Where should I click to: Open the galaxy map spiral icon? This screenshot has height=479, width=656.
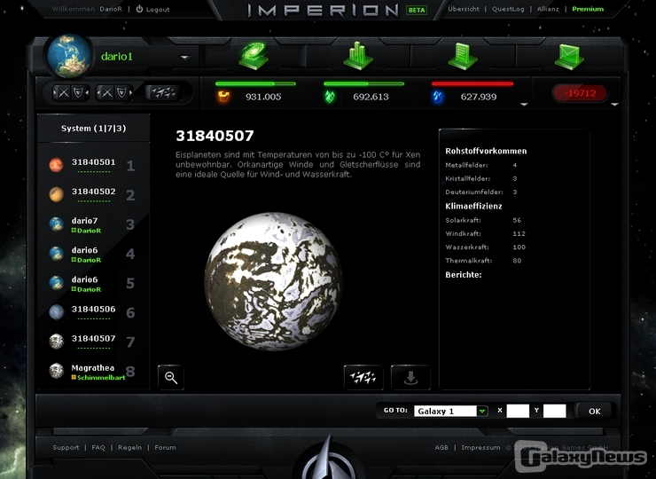coord(254,55)
